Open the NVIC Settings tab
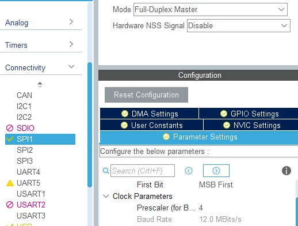 pyautogui.click(x=251, y=125)
